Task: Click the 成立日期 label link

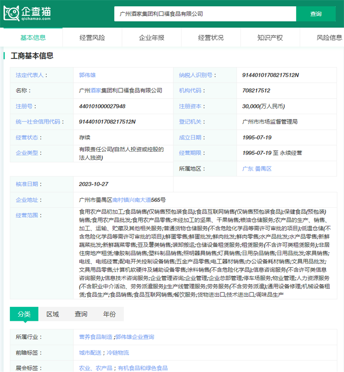Action: (190, 138)
